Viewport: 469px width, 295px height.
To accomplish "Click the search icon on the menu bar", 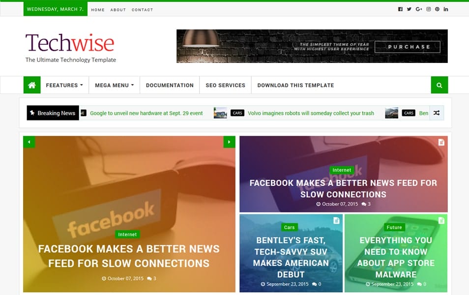I will point(439,85).
